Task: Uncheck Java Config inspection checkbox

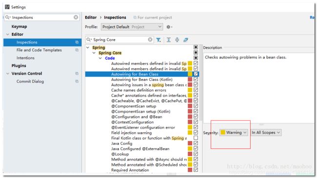Action: tap(196, 143)
